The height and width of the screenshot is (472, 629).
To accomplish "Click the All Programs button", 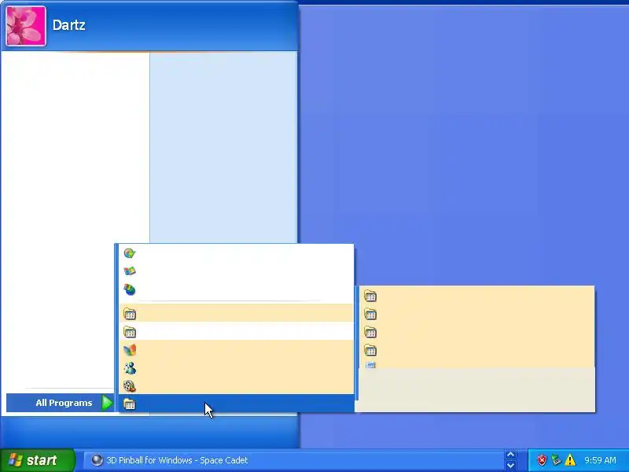I will pyautogui.click(x=61, y=403).
